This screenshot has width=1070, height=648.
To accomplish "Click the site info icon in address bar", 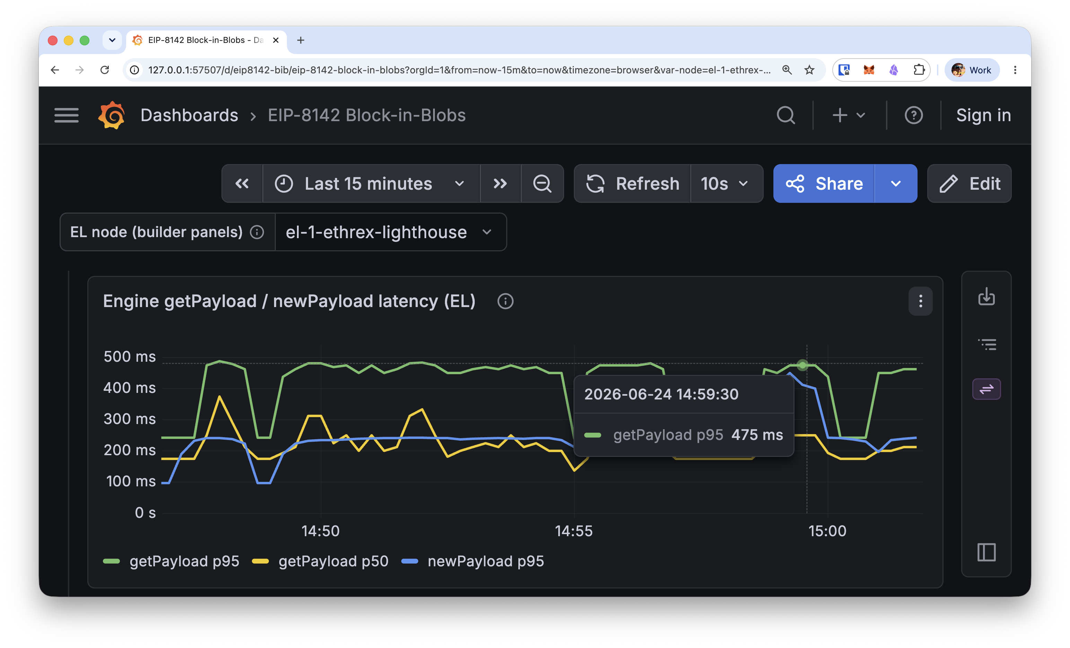I will (x=135, y=70).
